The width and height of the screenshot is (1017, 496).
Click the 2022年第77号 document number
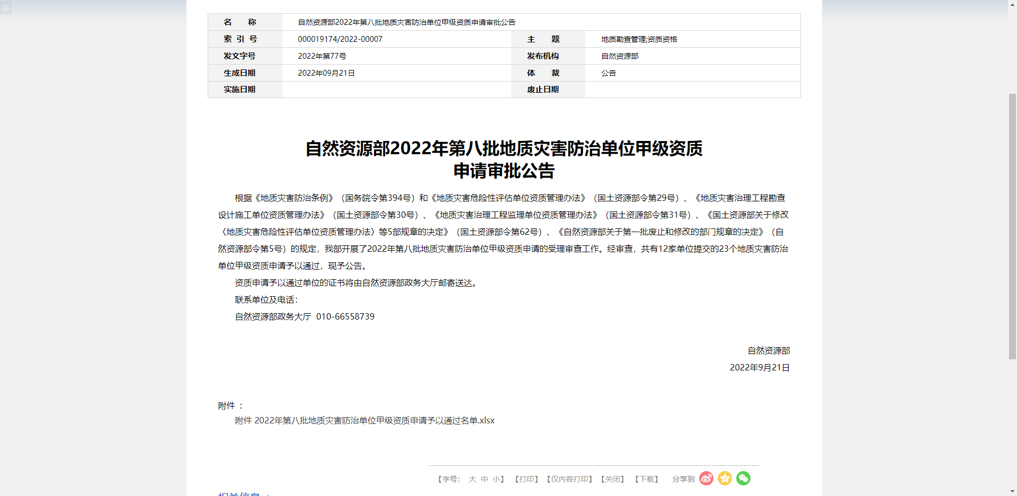pyautogui.click(x=322, y=56)
